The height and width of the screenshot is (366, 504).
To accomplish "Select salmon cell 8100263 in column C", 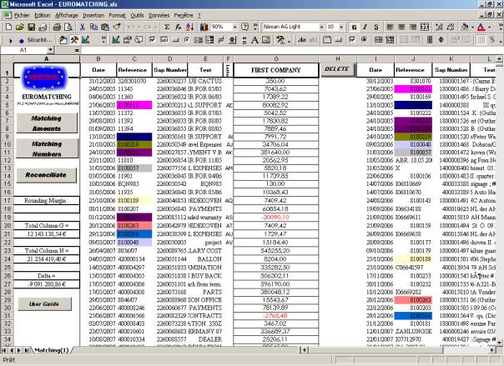I will tap(134, 225).
